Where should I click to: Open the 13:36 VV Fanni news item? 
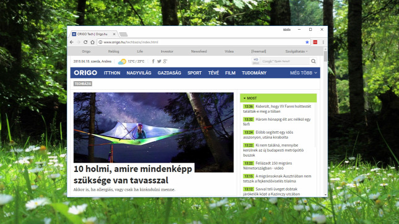point(277,109)
